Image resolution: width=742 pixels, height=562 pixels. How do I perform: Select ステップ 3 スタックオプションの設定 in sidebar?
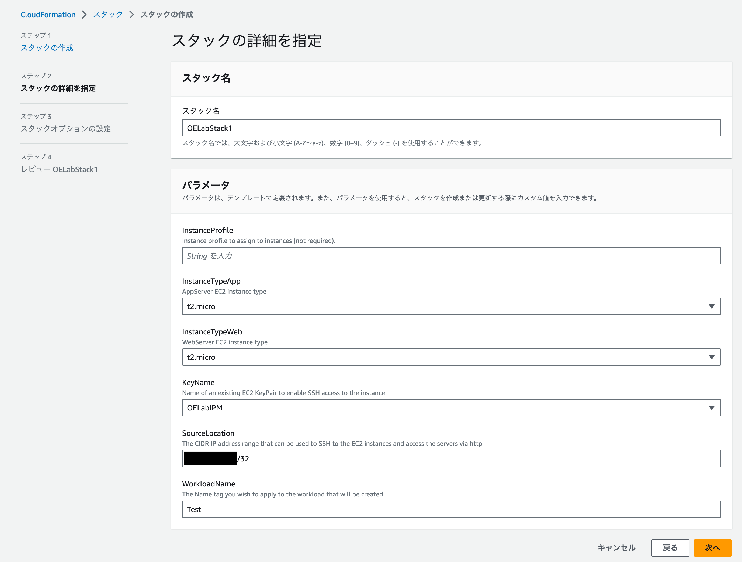click(x=65, y=129)
